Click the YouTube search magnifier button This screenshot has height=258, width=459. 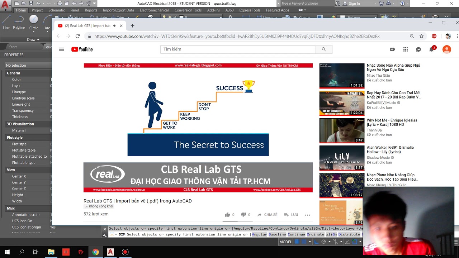pyautogui.click(x=324, y=49)
